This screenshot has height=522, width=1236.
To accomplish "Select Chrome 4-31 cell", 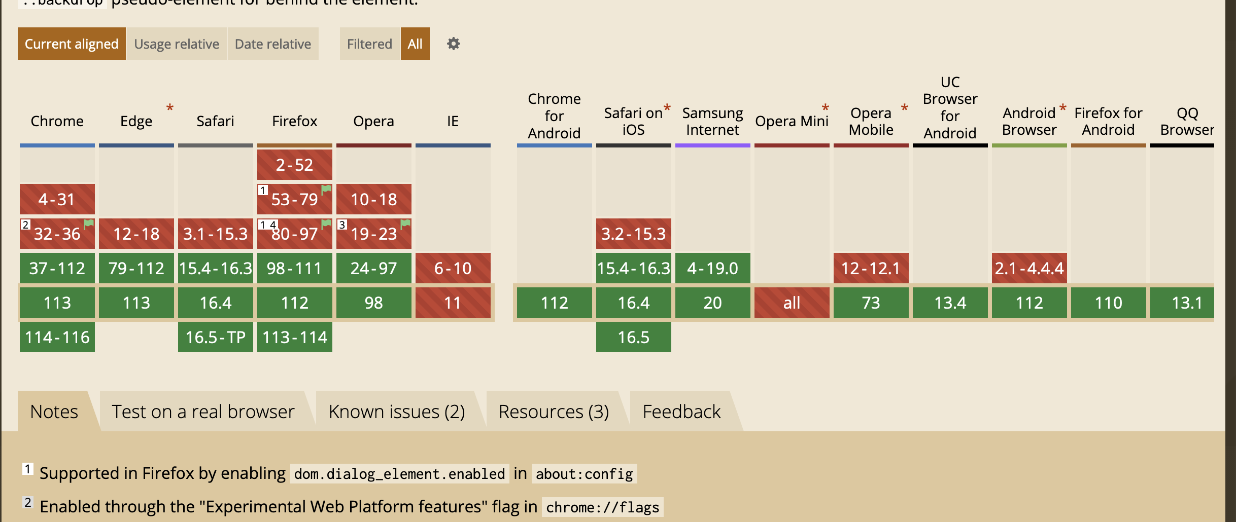I will (x=57, y=199).
